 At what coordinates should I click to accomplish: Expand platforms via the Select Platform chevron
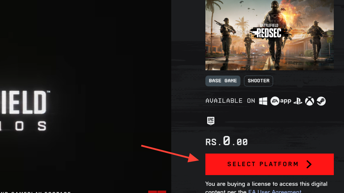pyautogui.click(x=309, y=164)
